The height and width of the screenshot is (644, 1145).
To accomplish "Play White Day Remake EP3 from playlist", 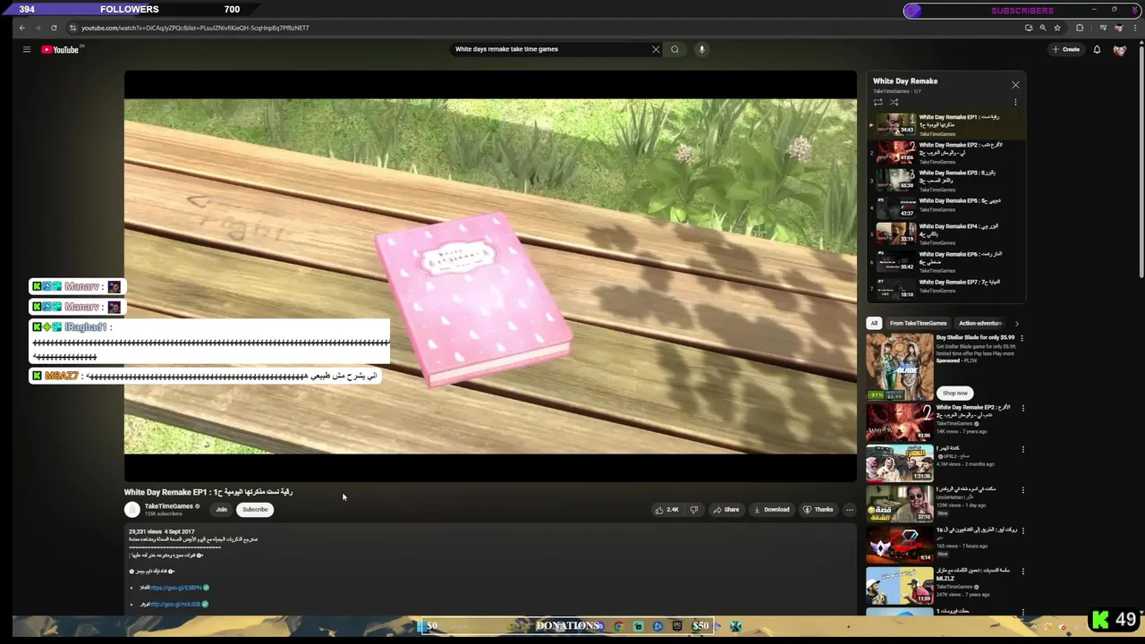I will coord(946,181).
